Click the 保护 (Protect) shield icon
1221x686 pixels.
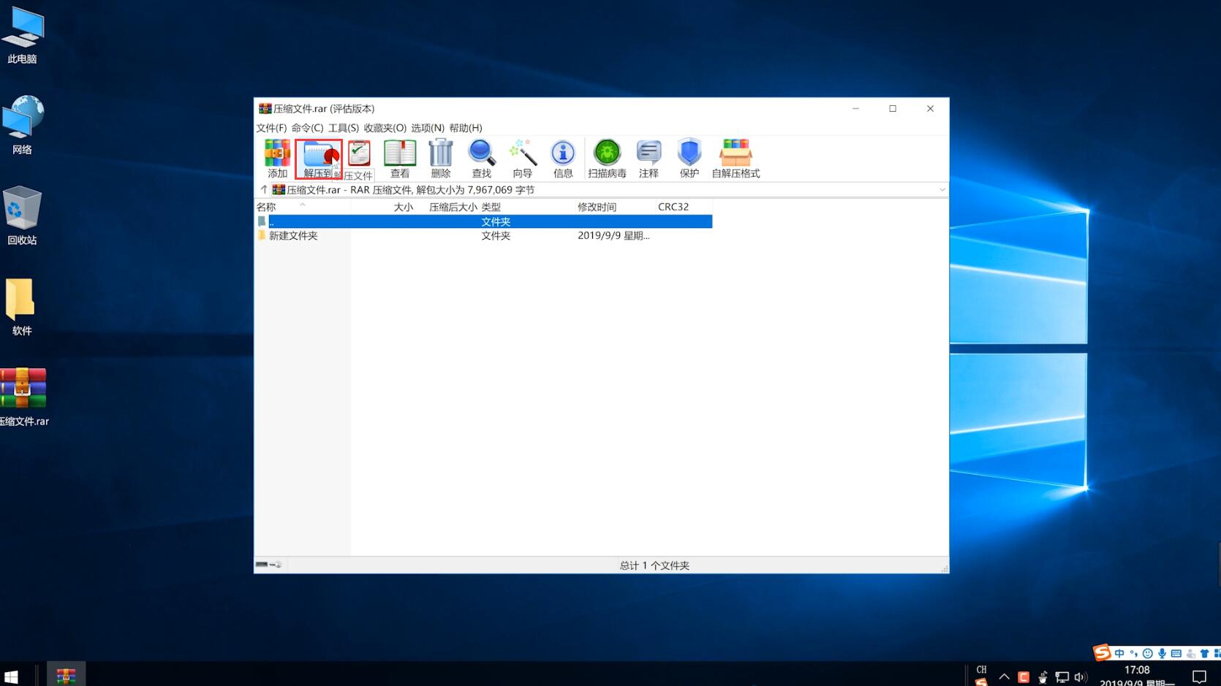click(689, 159)
